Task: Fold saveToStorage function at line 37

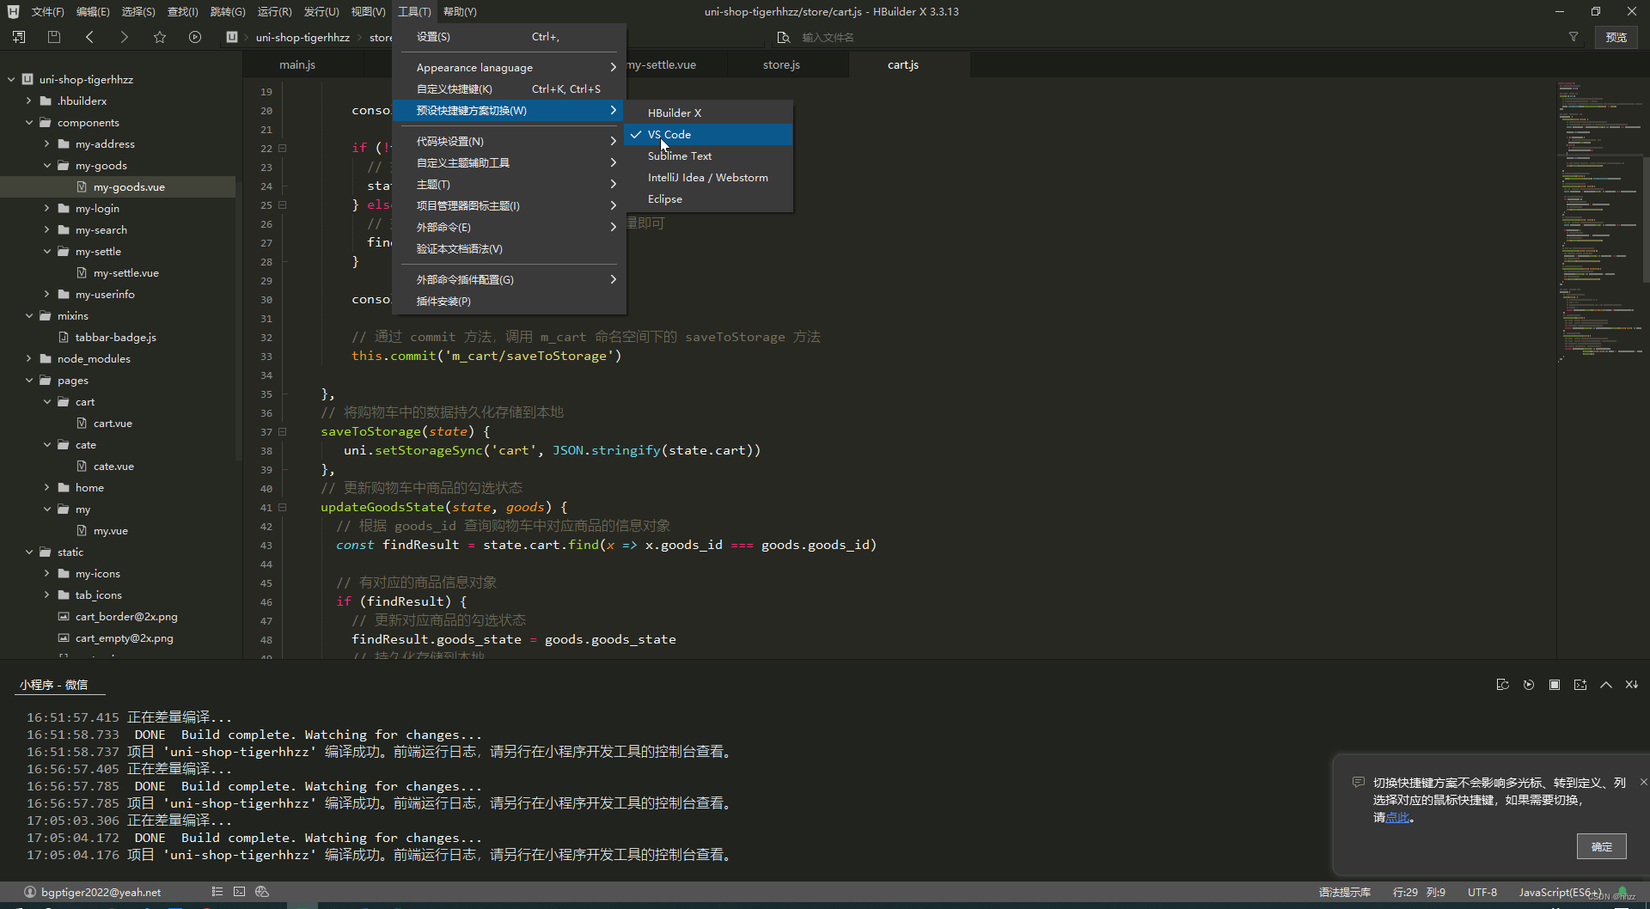Action: (282, 431)
